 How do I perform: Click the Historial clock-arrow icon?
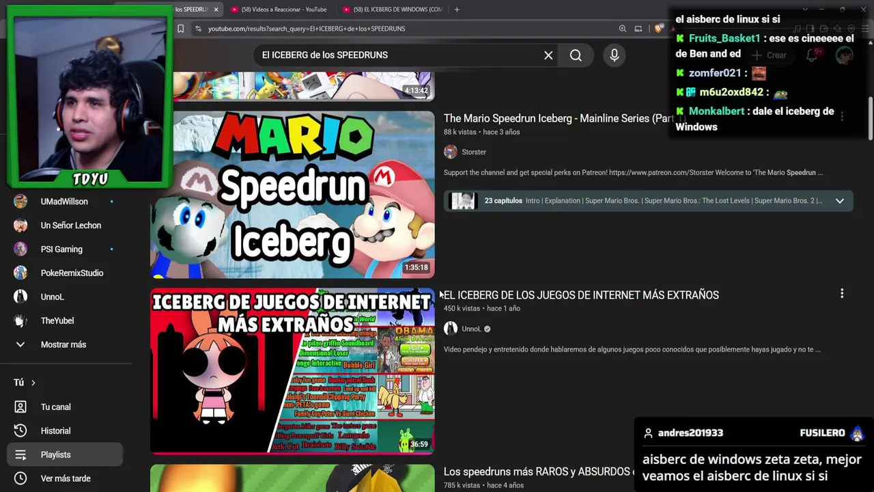pyautogui.click(x=20, y=431)
